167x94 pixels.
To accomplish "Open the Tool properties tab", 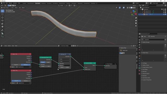I will 139,37.
